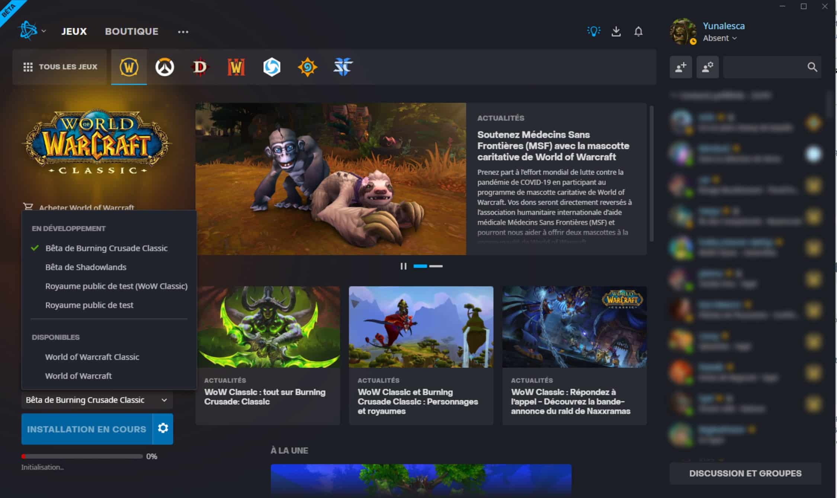Viewport: 837px width, 498px height.
Task: Click the TOUS LES JEUX button
Action: (x=60, y=67)
